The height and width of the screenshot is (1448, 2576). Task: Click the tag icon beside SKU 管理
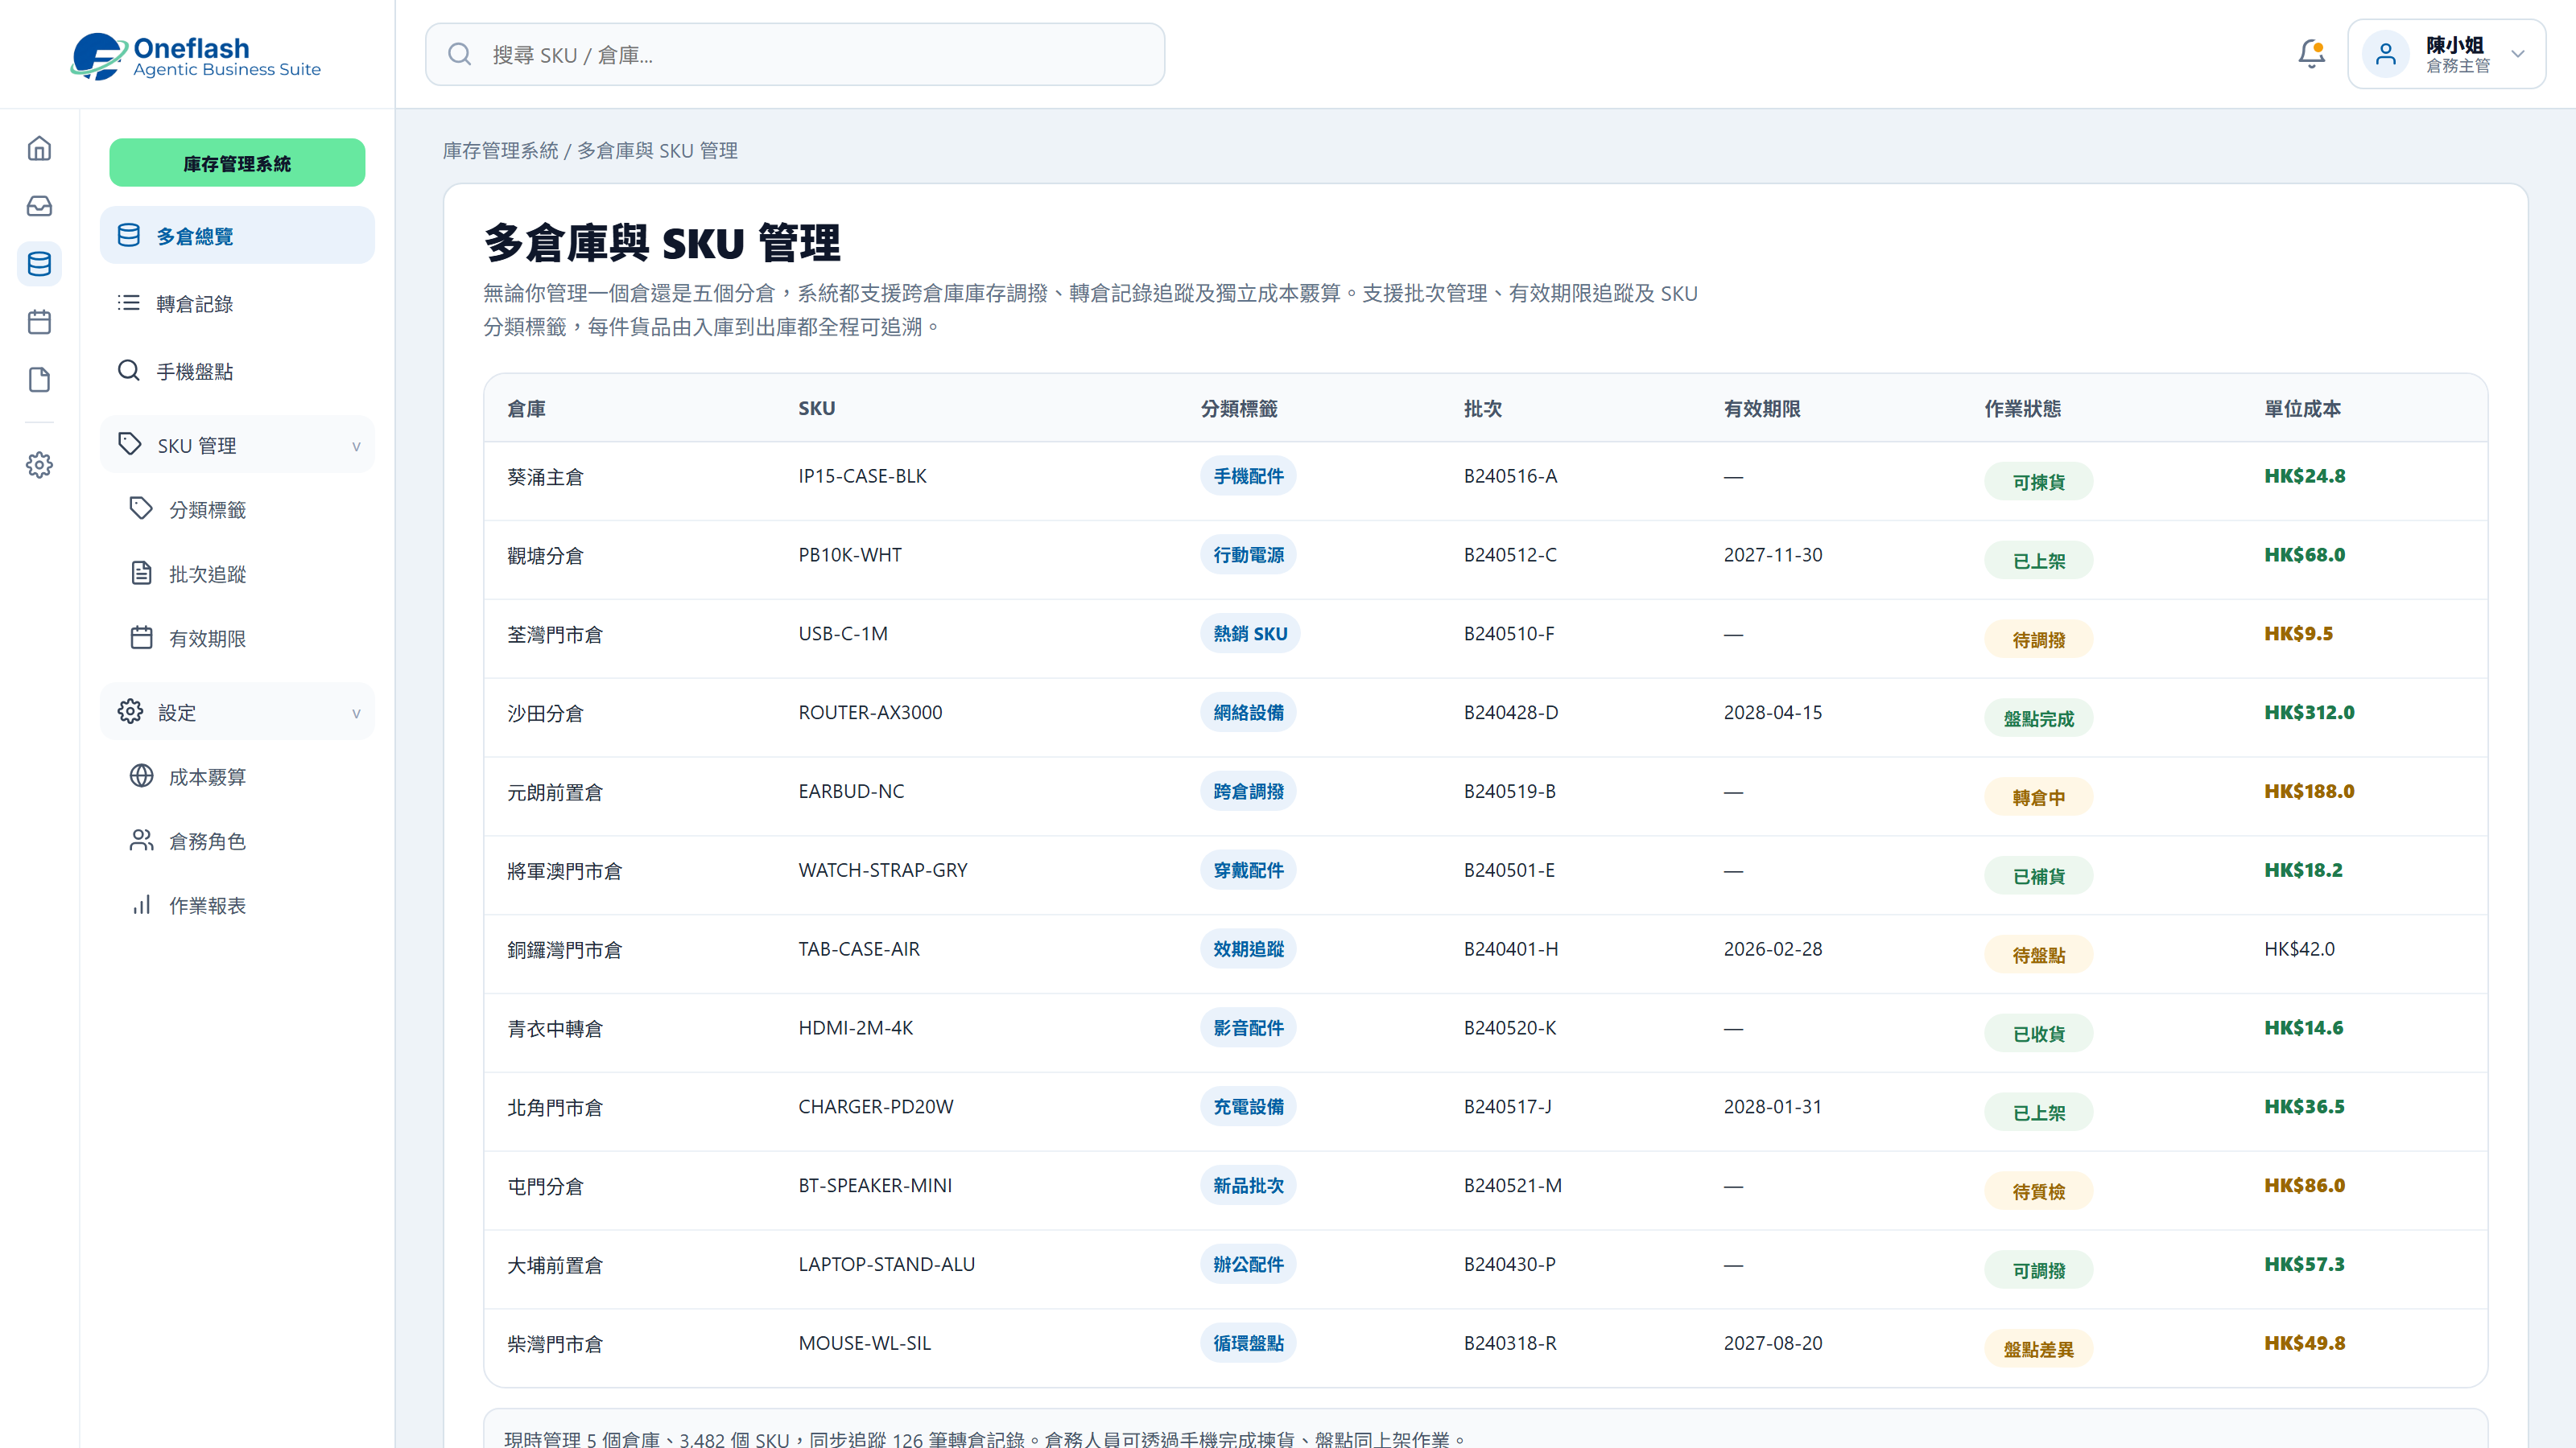130,444
